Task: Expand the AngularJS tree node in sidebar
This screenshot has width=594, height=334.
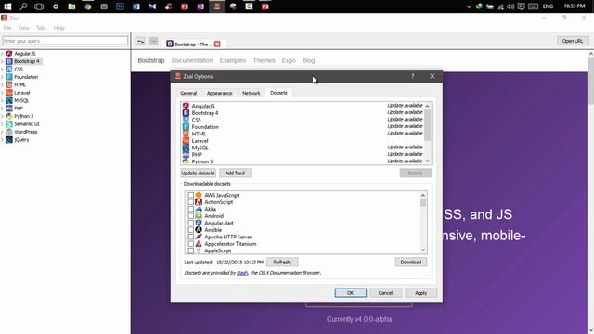Action: (2, 54)
